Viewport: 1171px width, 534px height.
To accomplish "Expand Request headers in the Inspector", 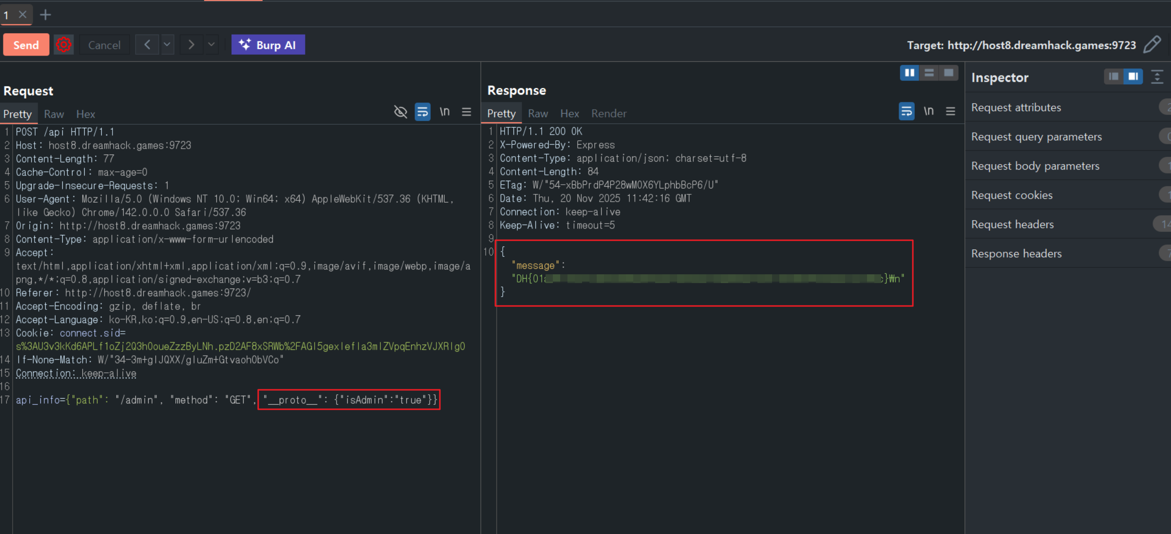I will pyautogui.click(x=1012, y=224).
